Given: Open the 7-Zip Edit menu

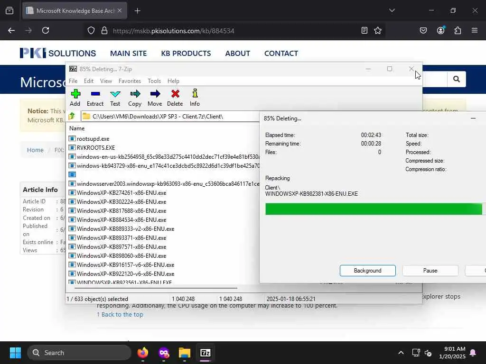Looking at the screenshot, I should pos(89,81).
